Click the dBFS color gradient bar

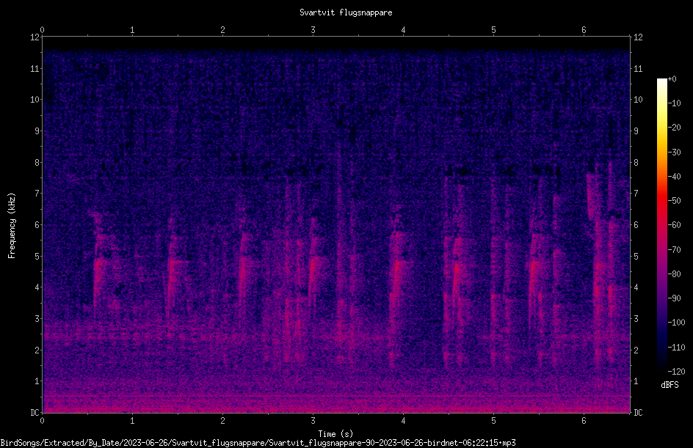[x=661, y=224]
